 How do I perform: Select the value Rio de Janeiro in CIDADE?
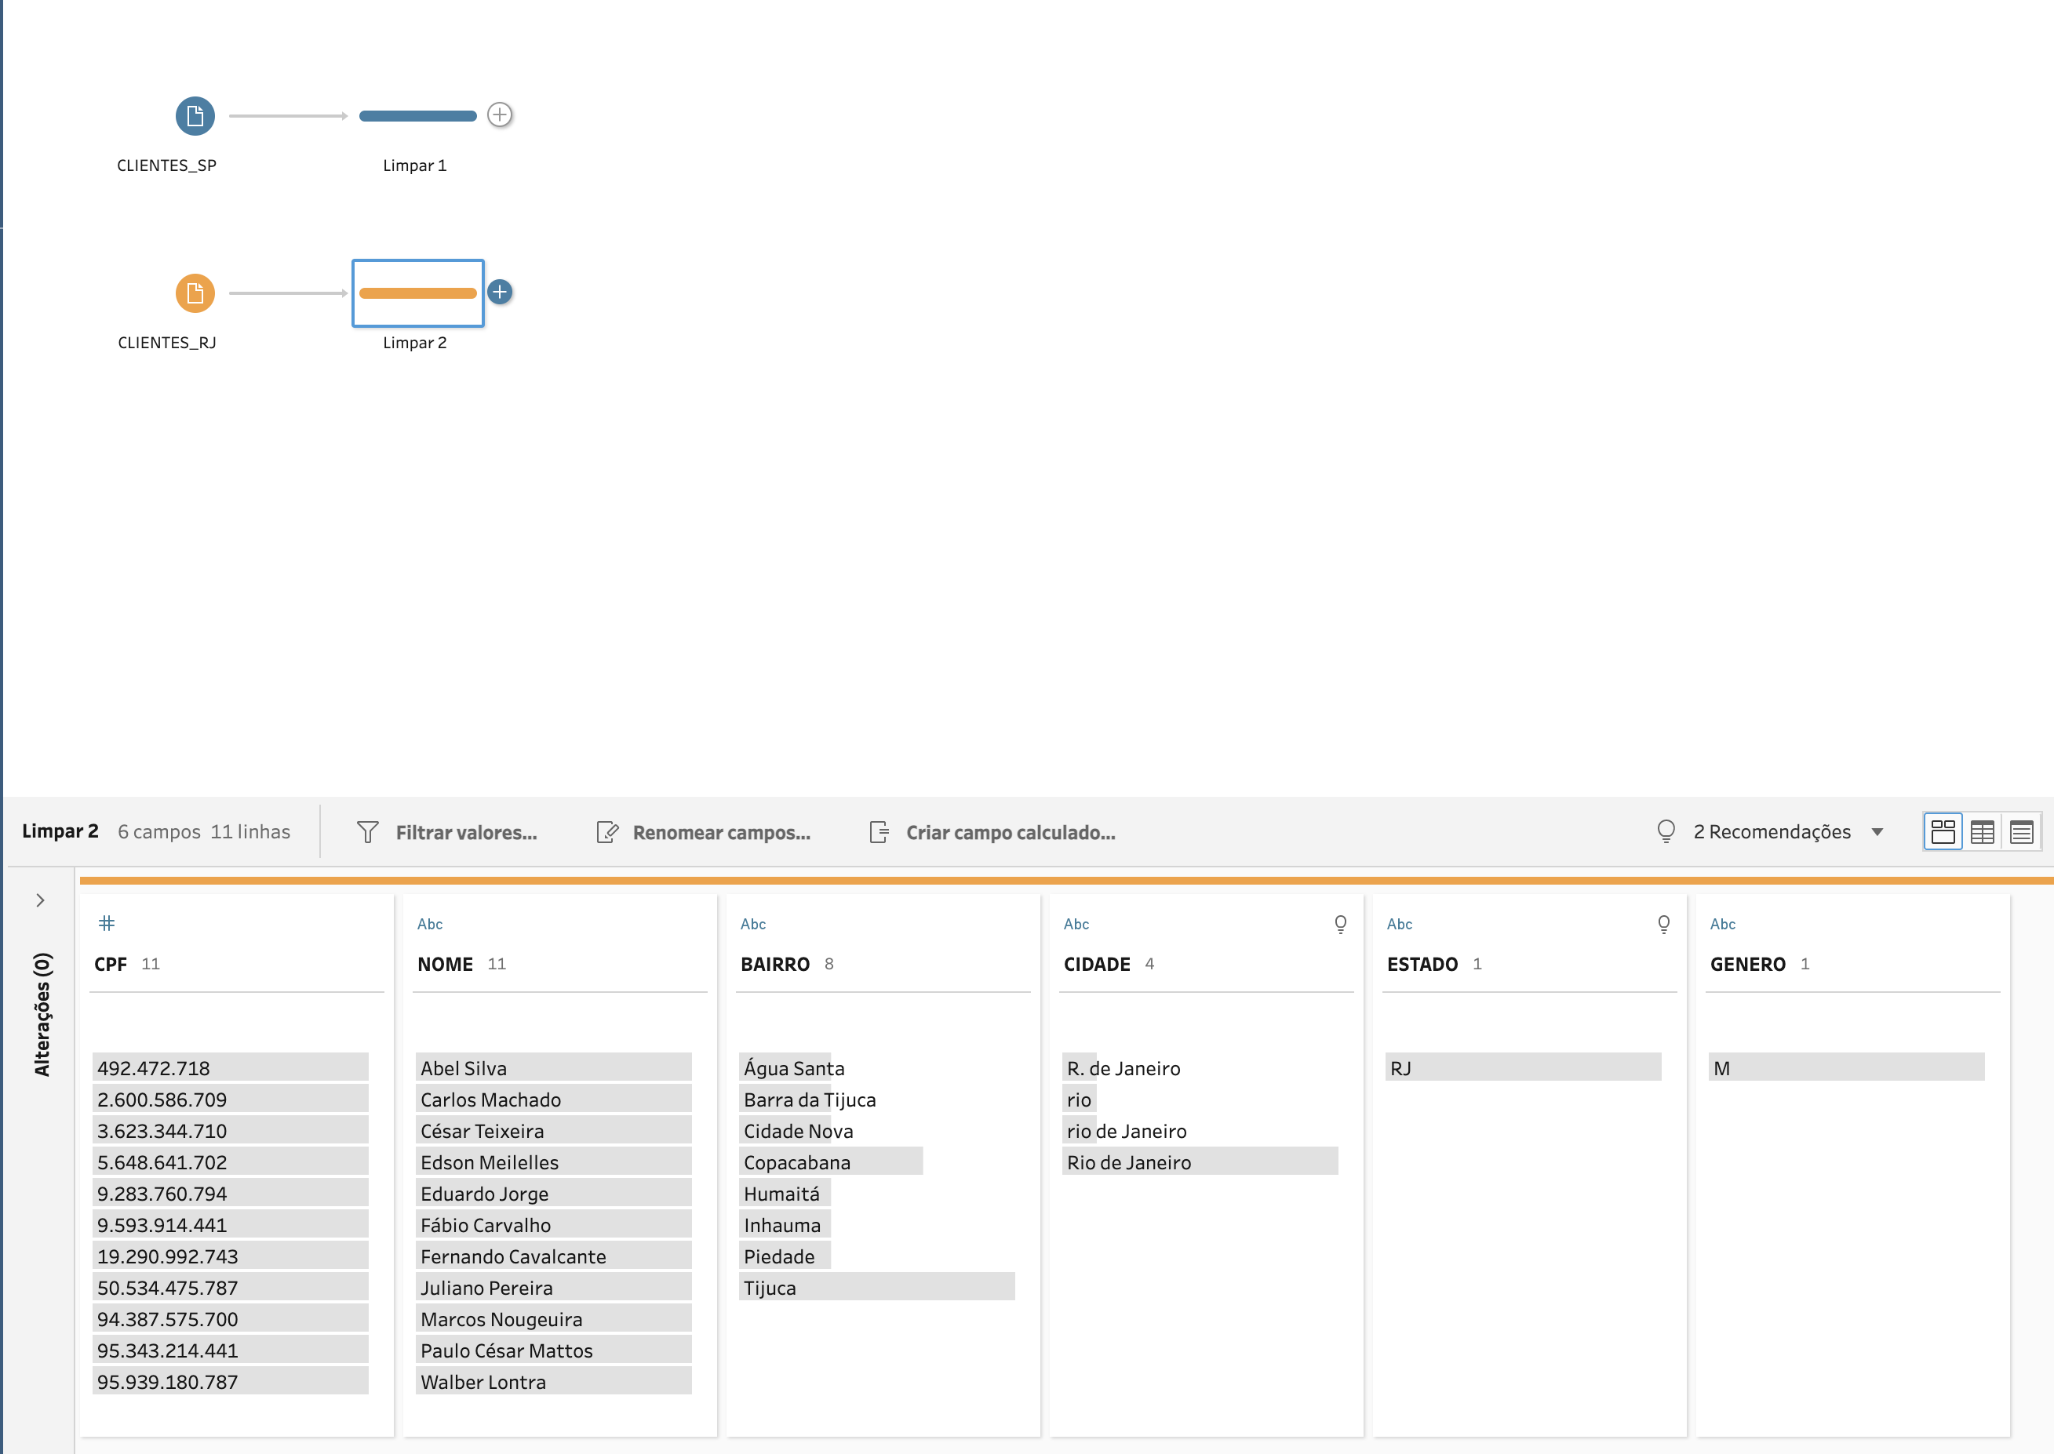[x=1130, y=1161]
